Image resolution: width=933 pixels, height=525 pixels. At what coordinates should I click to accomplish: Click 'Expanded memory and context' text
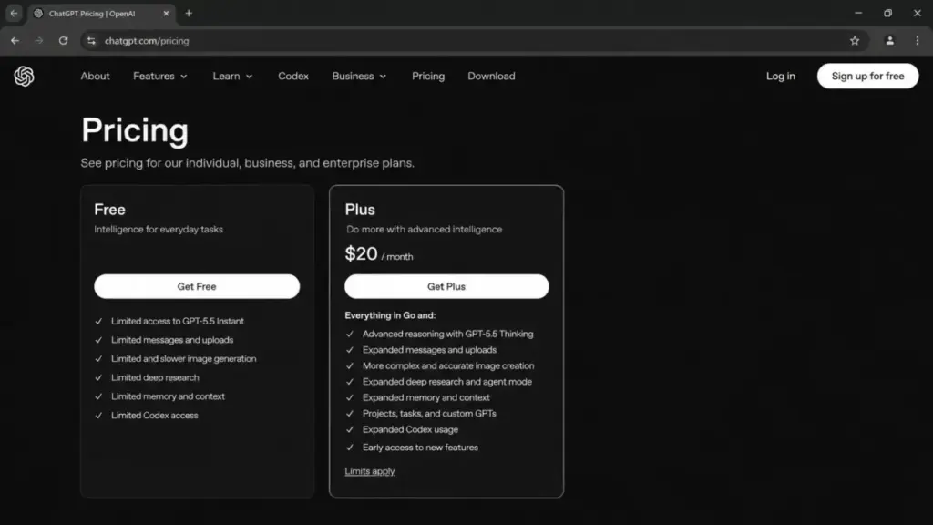tap(426, 397)
